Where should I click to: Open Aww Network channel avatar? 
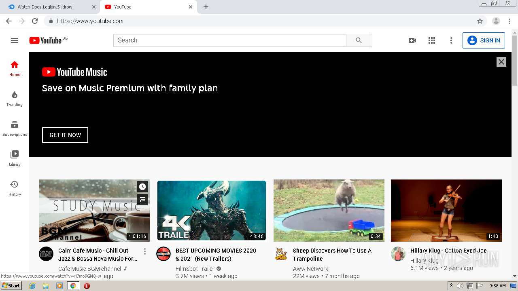281,254
